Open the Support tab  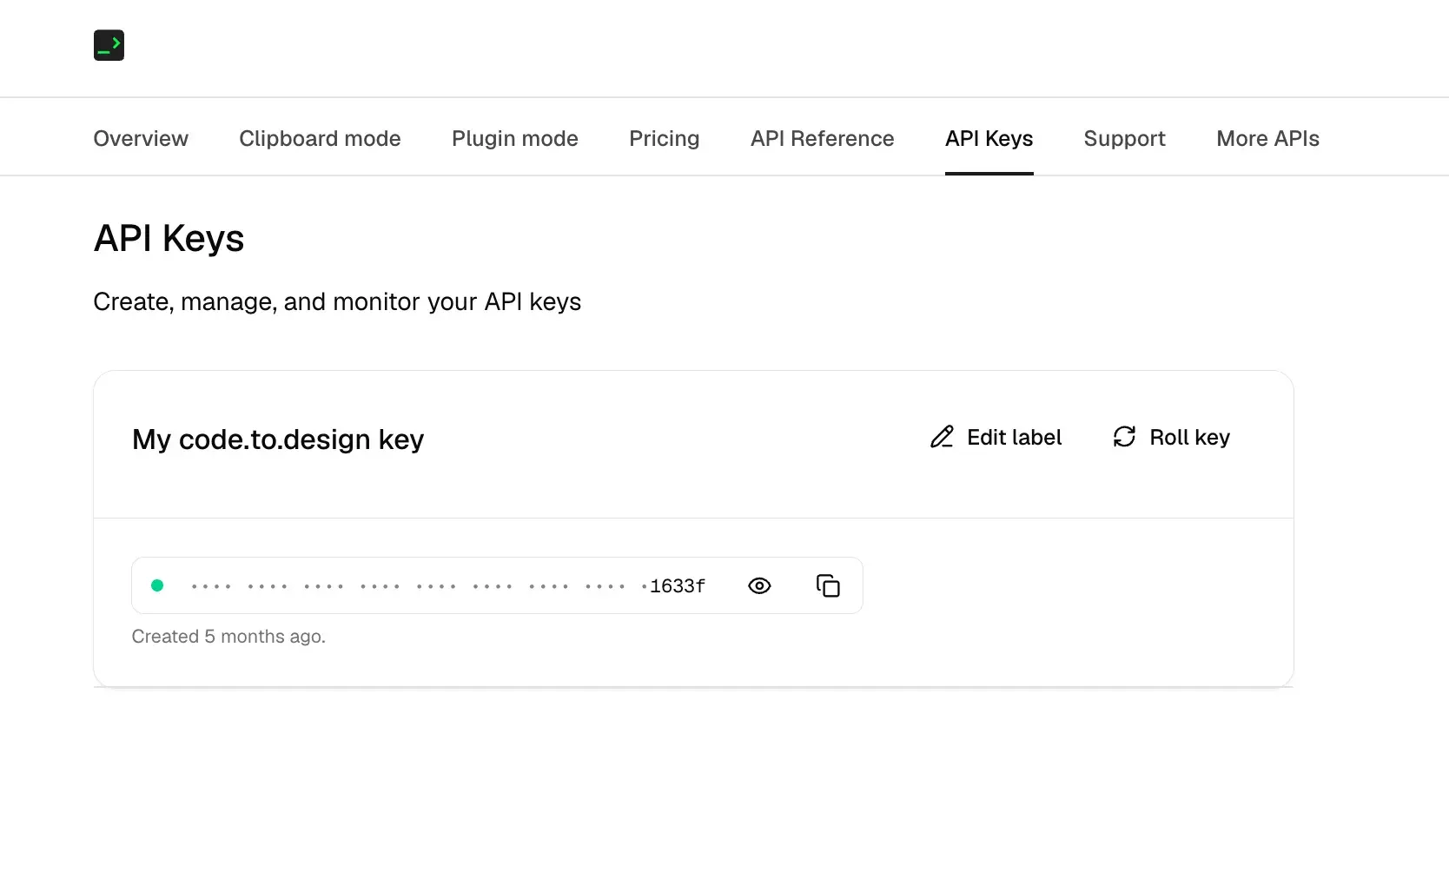[1125, 138]
